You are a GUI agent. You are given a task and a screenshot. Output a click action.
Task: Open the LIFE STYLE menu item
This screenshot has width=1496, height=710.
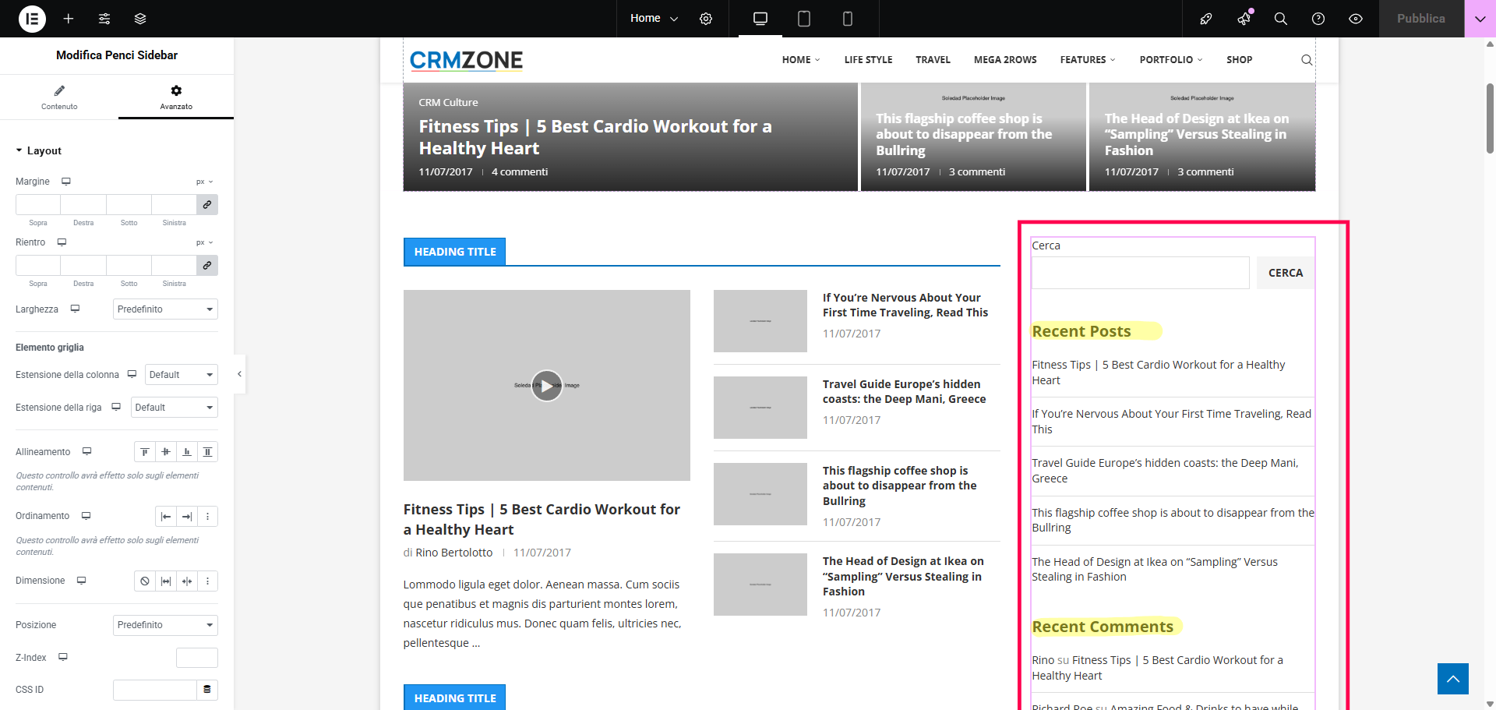click(868, 60)
